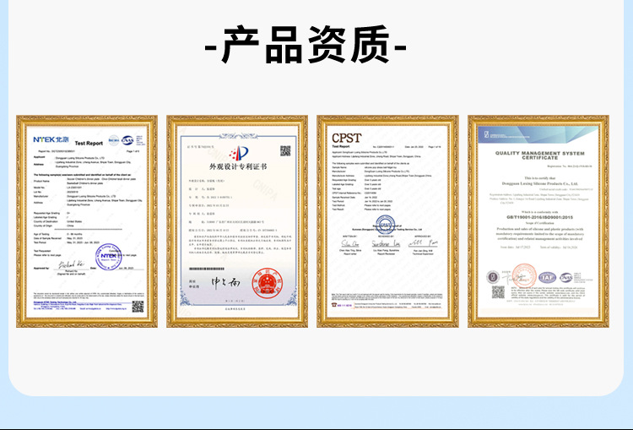
Task: Click the signature on NTEK report
Action: (72, 264)
